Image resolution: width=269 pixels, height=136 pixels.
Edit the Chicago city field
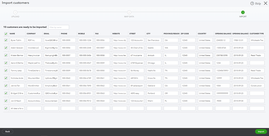(x=154, y=63)
